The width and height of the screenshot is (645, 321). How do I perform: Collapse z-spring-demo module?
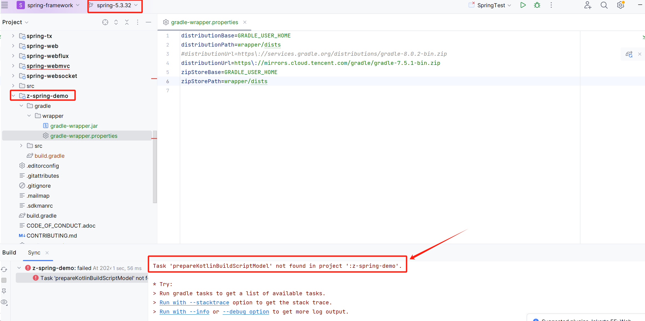pyautogui.click(x=13, y=96)
